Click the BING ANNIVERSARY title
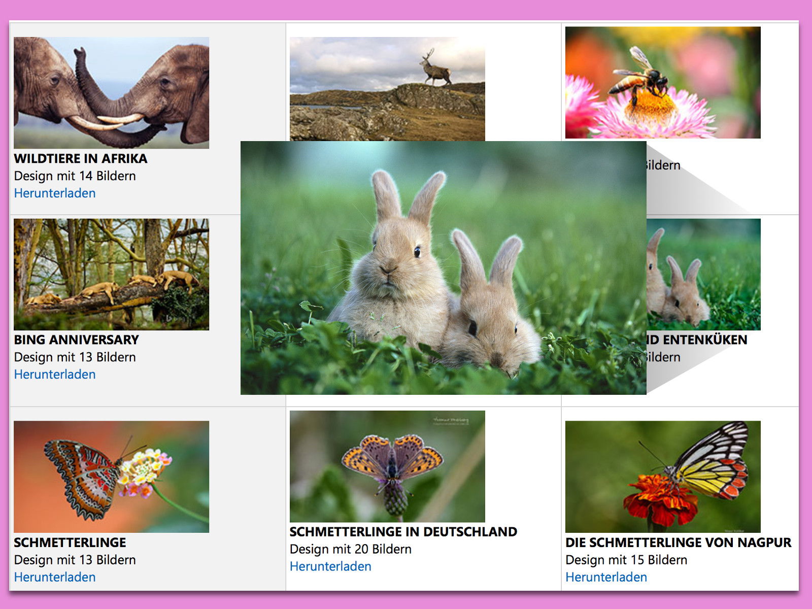Screen dimensions: 812x609 coord(77,340)
